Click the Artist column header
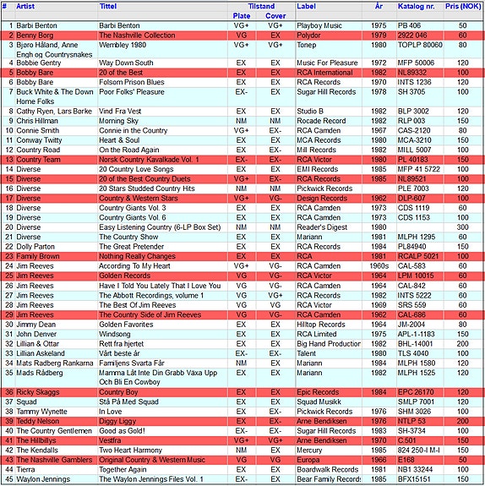485x486 pixels. coord(25,6)
